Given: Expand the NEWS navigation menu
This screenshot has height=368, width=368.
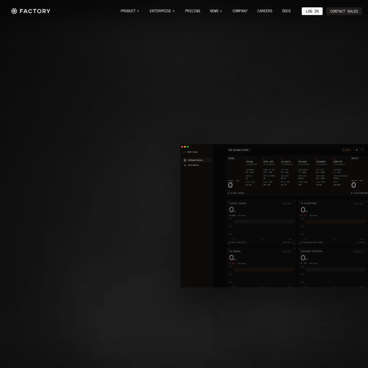Looking at the screenshot, I should 215,11.
